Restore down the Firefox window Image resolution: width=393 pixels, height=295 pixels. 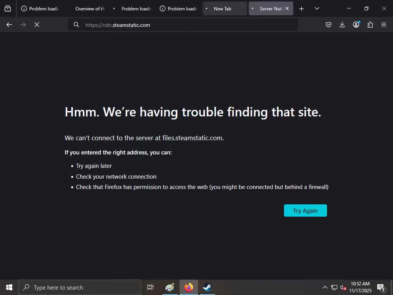click(x=367, y=8)
